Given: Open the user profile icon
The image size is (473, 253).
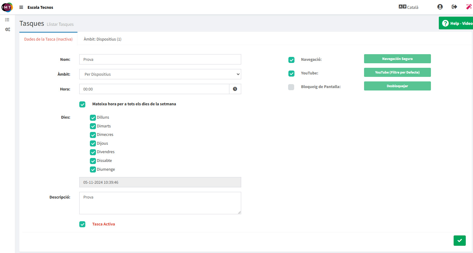Looking at the screenshot, I should 440,7.
